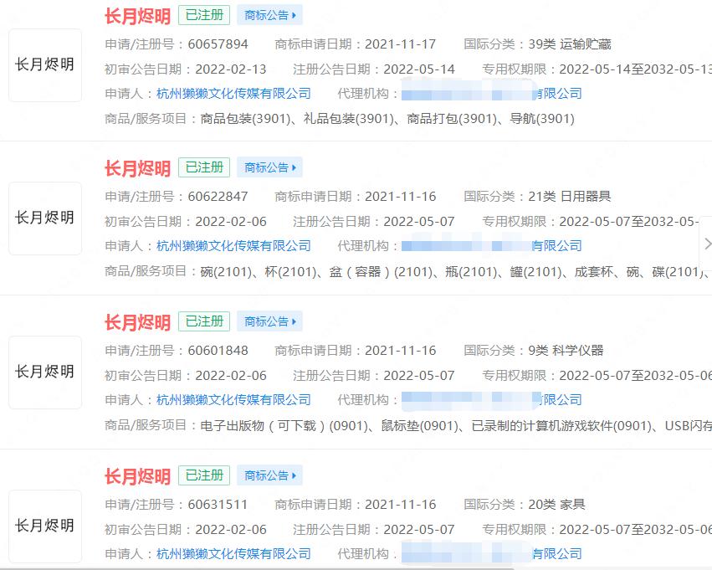Click the 已注册 status tag of entry 60622847

click(x=204, y=167)
